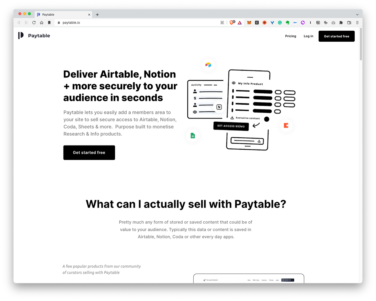
Task: Open the tab list dropdown arrow
Action: 357,14
